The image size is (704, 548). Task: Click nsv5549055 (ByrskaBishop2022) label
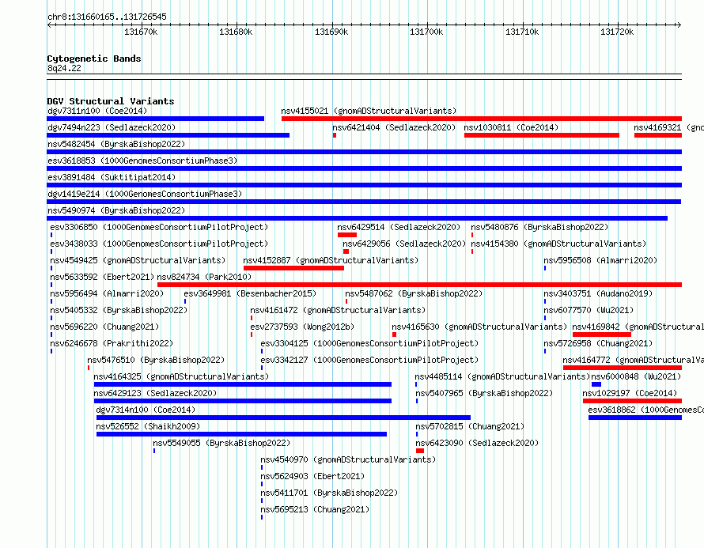[221, 443]
